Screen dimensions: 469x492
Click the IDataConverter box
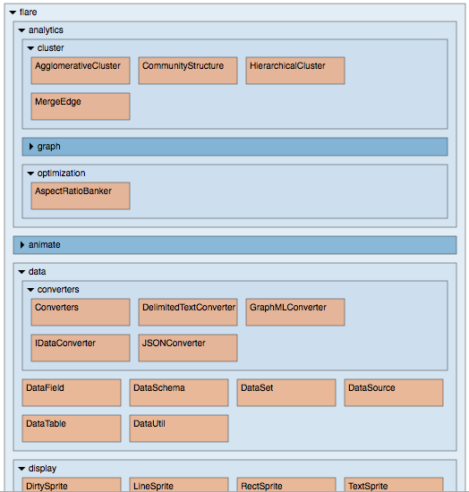coord(81,348)
